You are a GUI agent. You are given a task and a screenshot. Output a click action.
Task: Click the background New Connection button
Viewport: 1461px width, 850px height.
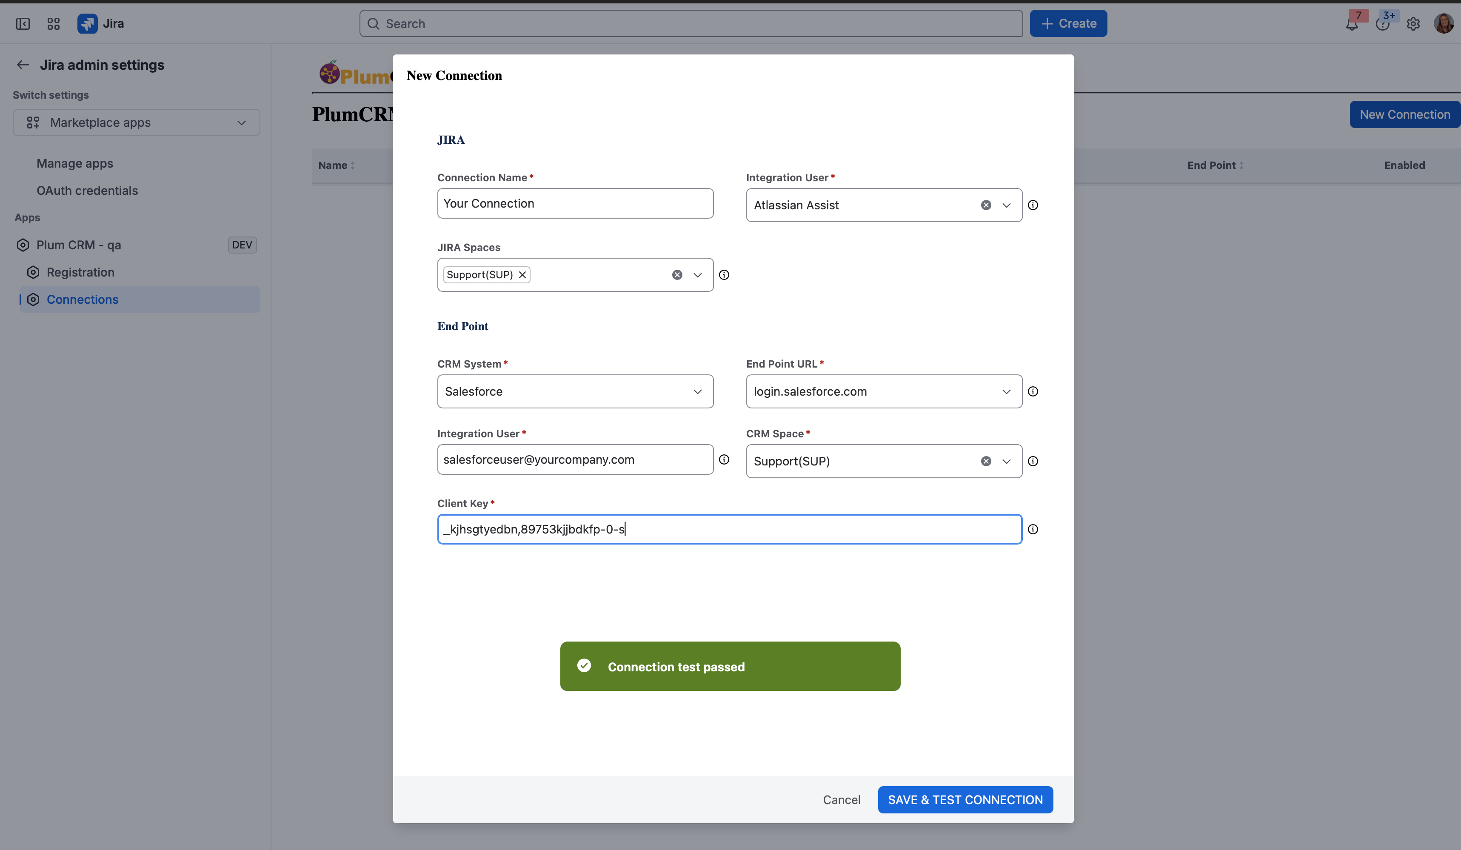pos(1405,114)
